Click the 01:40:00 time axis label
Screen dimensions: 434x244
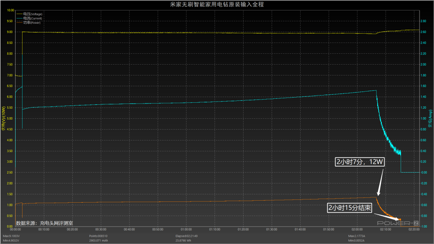[300, 230]
